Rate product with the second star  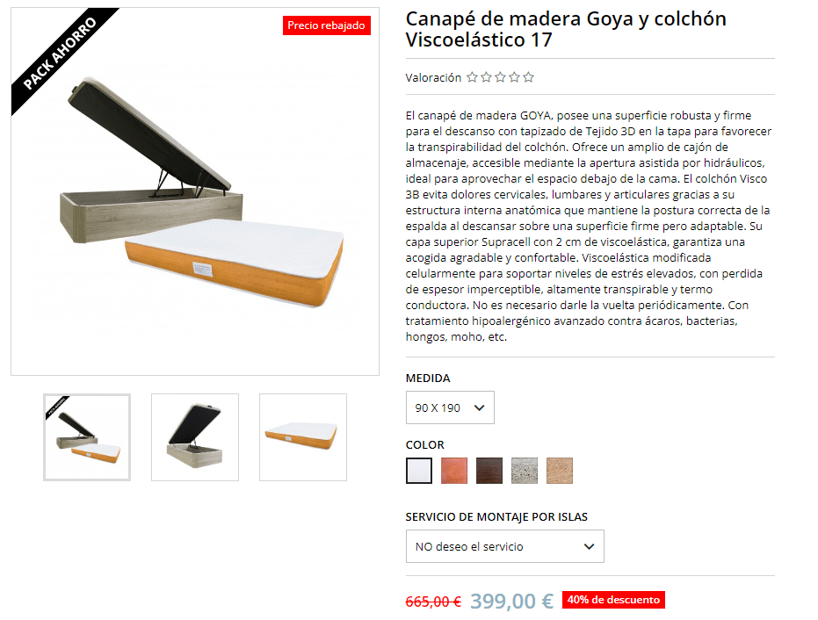486,77
